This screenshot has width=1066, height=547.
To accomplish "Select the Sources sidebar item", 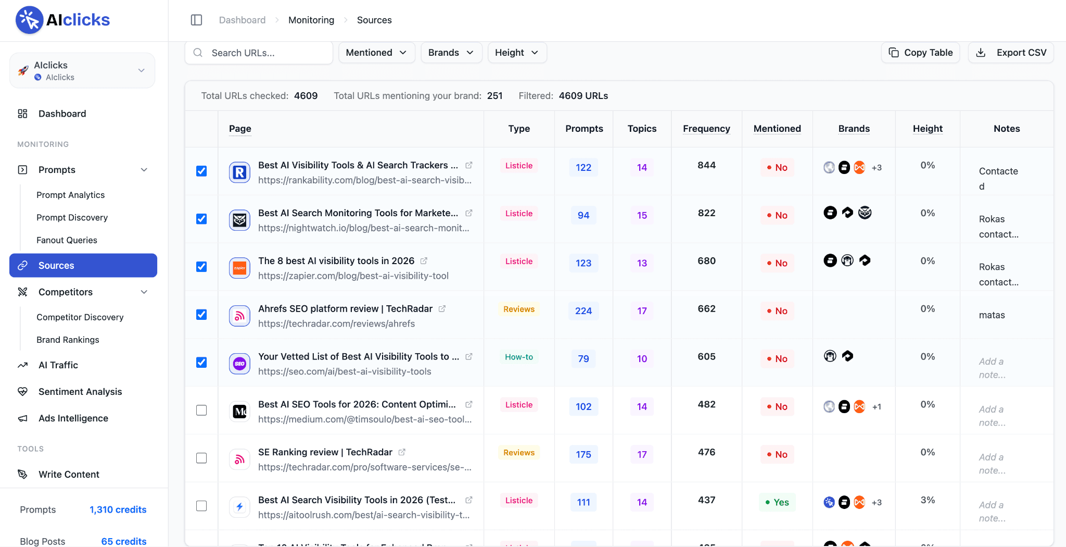I will (83, 266).
